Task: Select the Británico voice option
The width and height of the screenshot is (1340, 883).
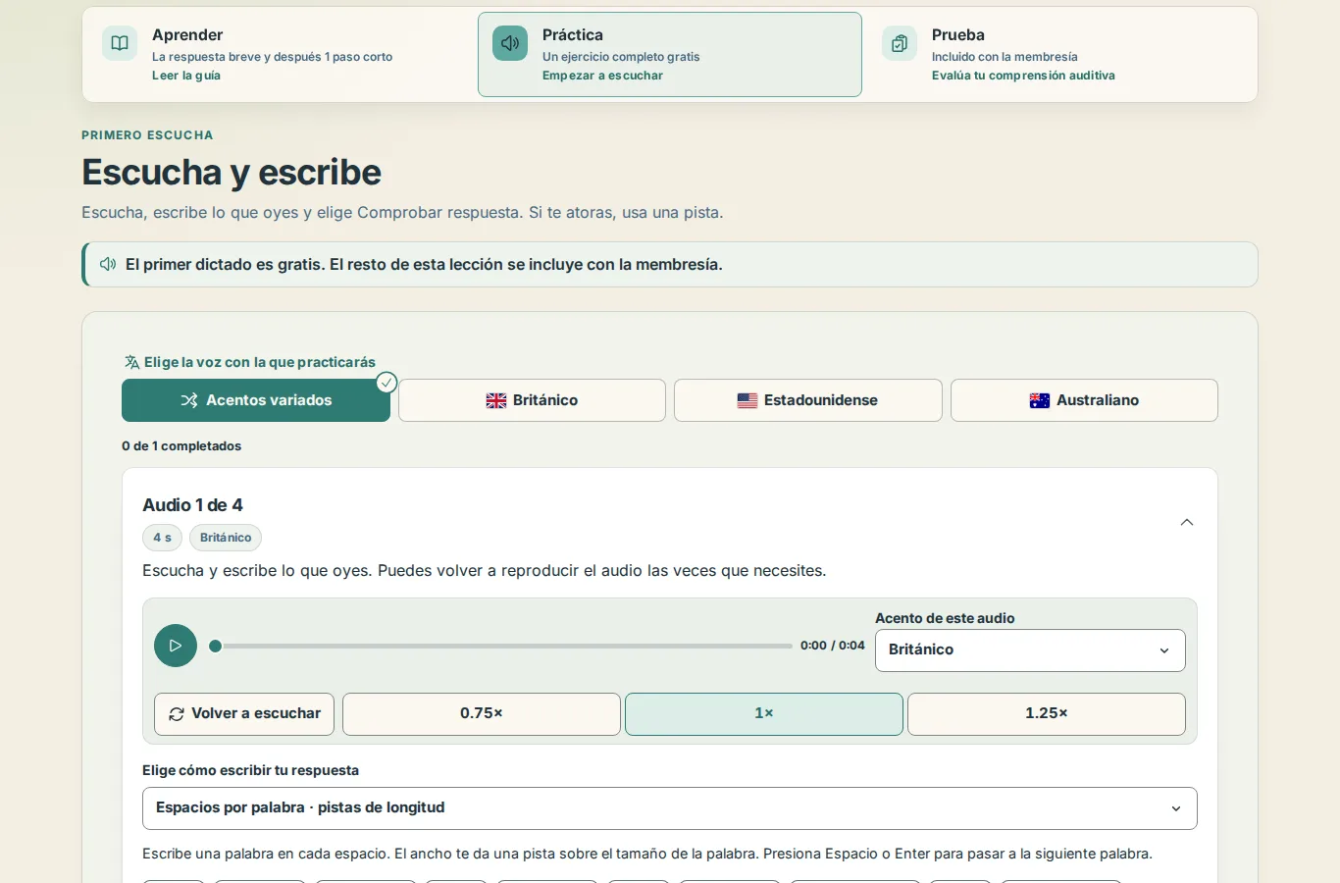Action: click(532, 400)
